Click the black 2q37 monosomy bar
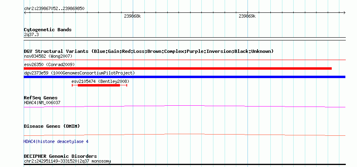Image resolution: width=357 pixels, height=167 pixels. point(185,164)
